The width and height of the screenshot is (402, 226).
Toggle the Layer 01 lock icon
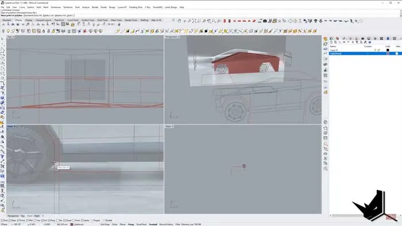pos(378,50)
